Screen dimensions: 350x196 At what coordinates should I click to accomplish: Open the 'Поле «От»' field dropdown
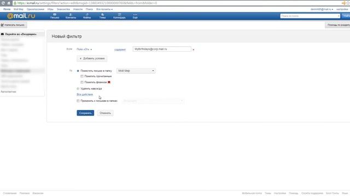84,50
